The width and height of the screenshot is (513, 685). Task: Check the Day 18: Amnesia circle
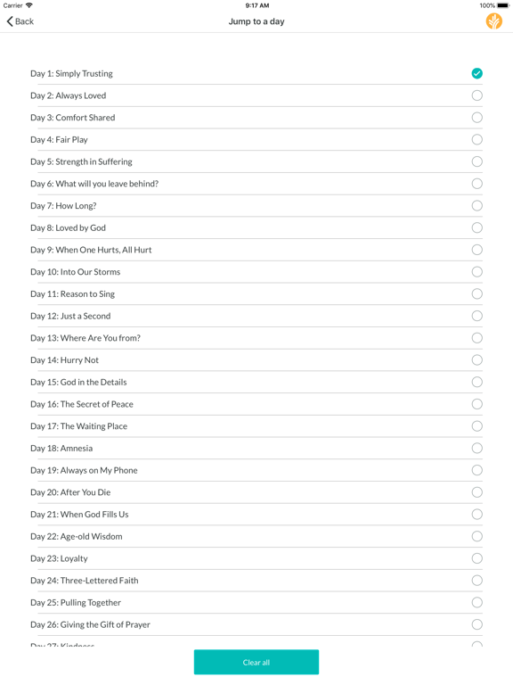[x=476, y=449]
